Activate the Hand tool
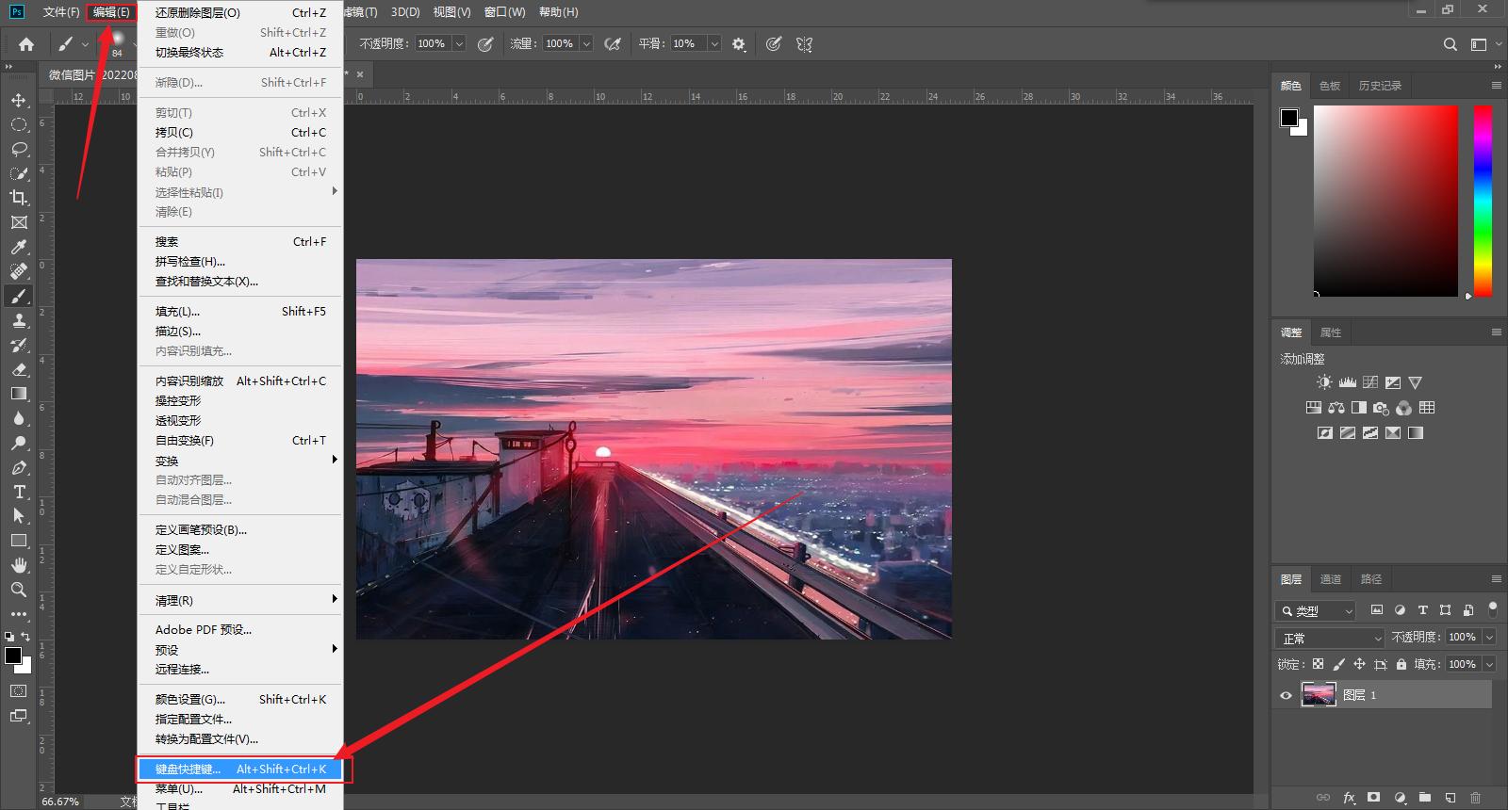Screen dimensions: 1508x810 point(18,565)
